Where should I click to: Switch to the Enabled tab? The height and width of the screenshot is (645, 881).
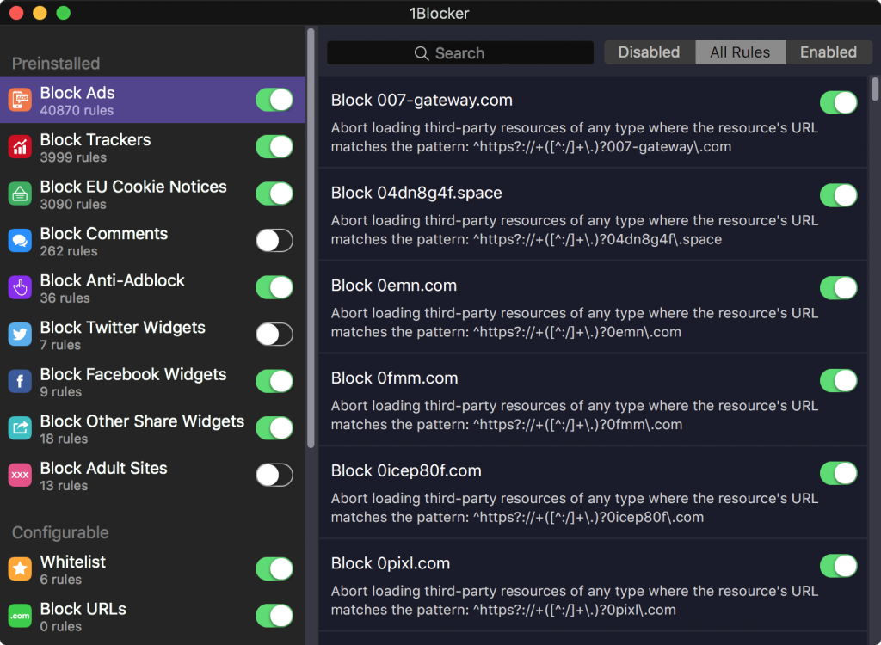[828, 52]
